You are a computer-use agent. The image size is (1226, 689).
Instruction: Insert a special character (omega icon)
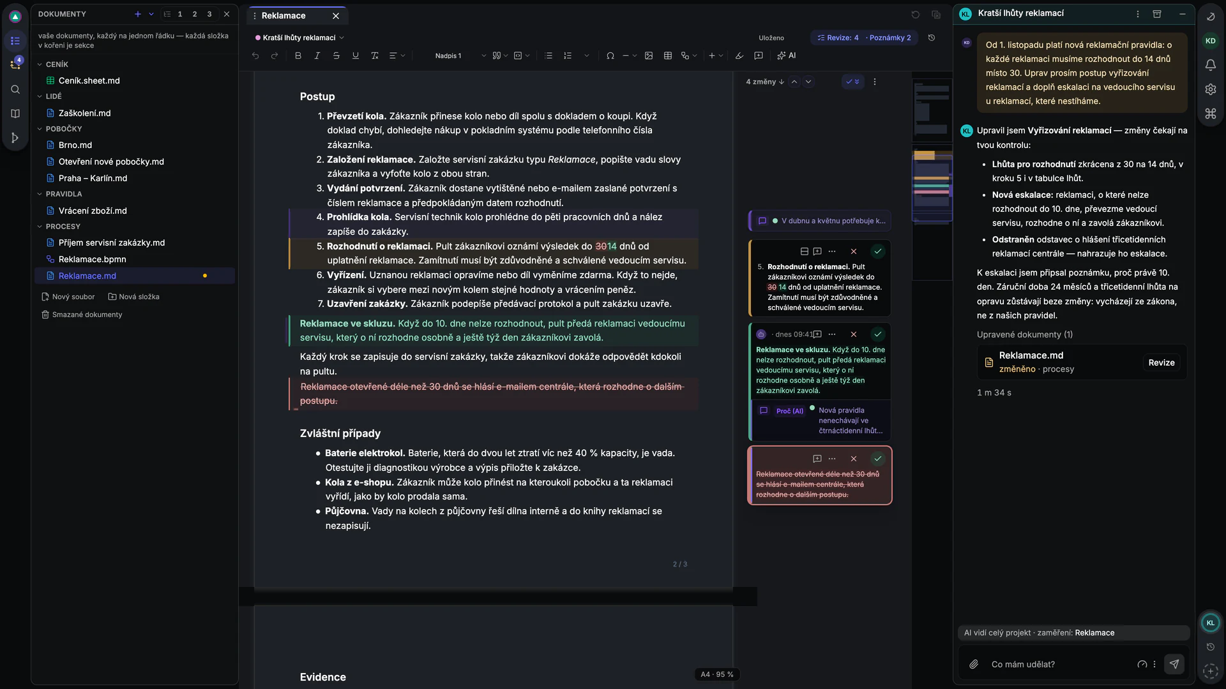[x=610, y=56]
